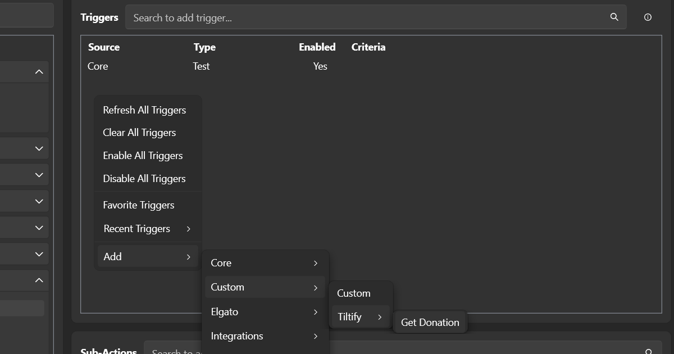Click the "Enabled" column header
Viewport: 674px width, 354px height.
click(x=317, y=47)
